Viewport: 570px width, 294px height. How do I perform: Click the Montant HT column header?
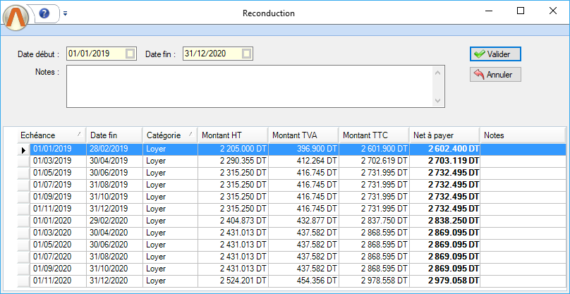point(231,135)
